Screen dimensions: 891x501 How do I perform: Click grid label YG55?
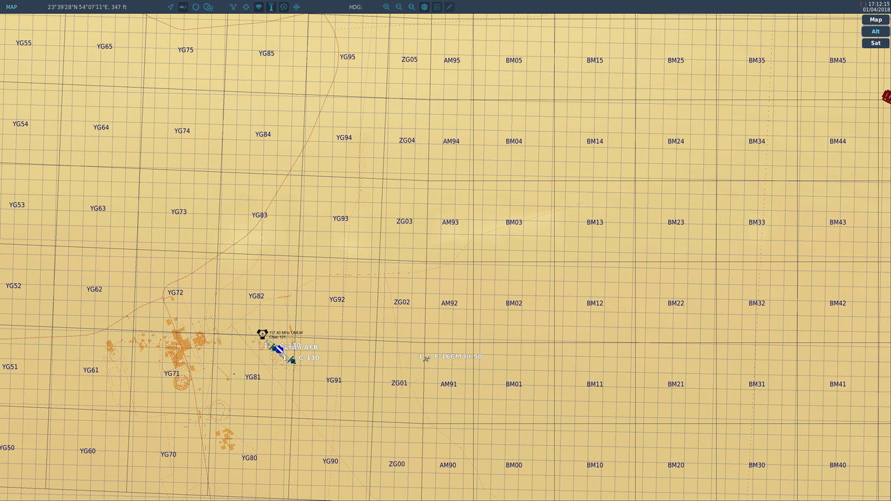click(x=24, y=43)
